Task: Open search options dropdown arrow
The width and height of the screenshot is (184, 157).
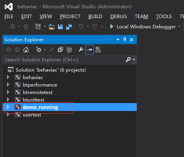Action: pyautogui.click(x=134, y=59)
